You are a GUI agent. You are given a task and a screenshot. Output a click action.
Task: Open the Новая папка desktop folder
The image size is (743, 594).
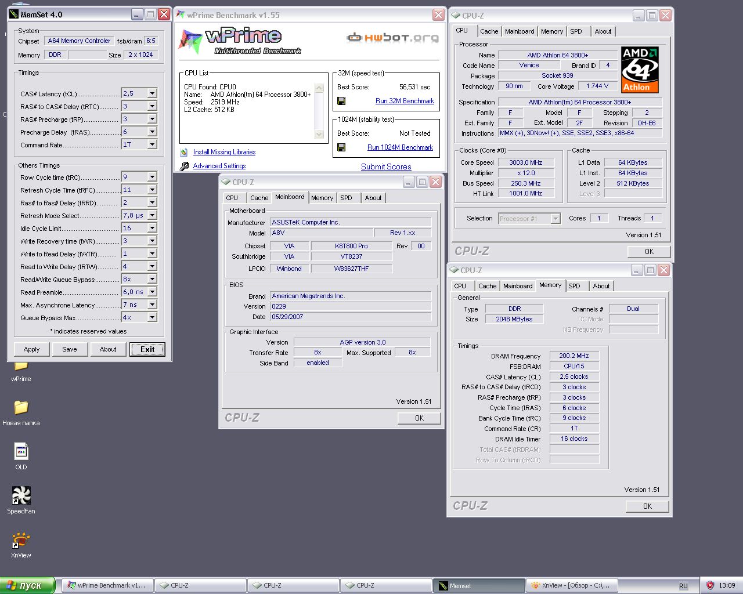[x=21, y=412]
